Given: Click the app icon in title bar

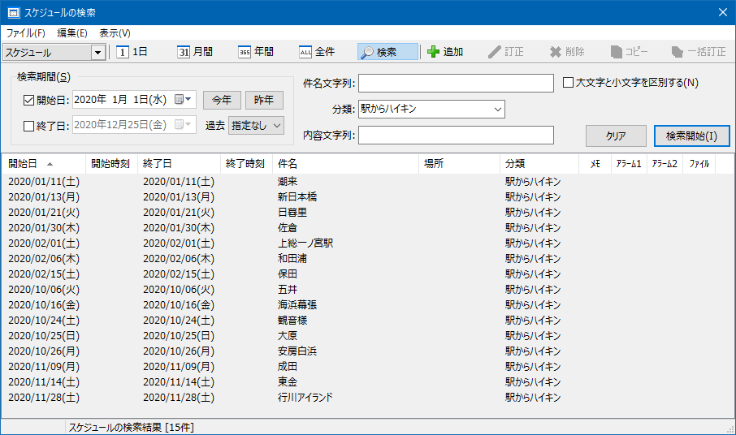Looking at the screenshot, I should coord(13,12).
